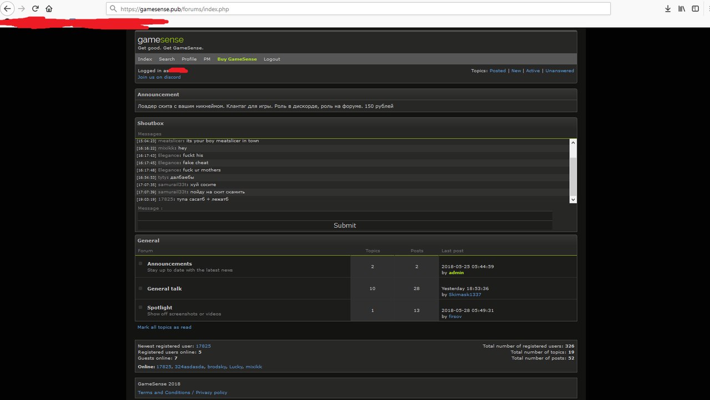
Task: Show Unanswered topics
Action: point(559,71)
